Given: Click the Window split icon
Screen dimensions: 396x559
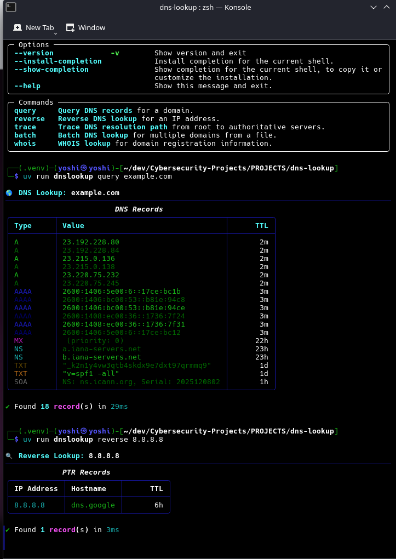Looking at the screenshot, I should coord(70,27).
